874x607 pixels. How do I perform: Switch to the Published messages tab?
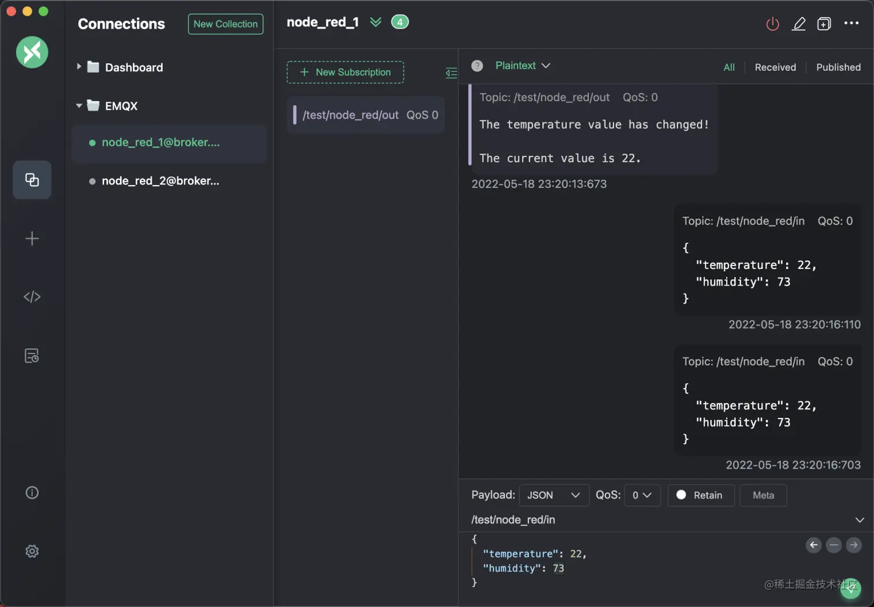(838, 68)
